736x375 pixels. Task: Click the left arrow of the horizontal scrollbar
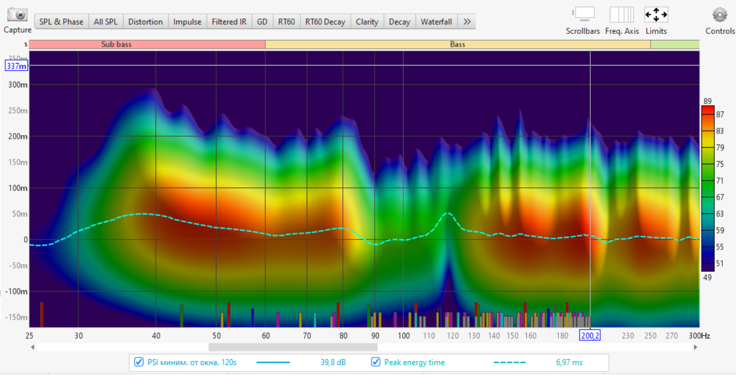point(33,347)
